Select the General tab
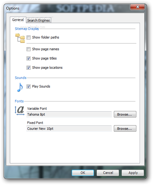 point(18,20)
